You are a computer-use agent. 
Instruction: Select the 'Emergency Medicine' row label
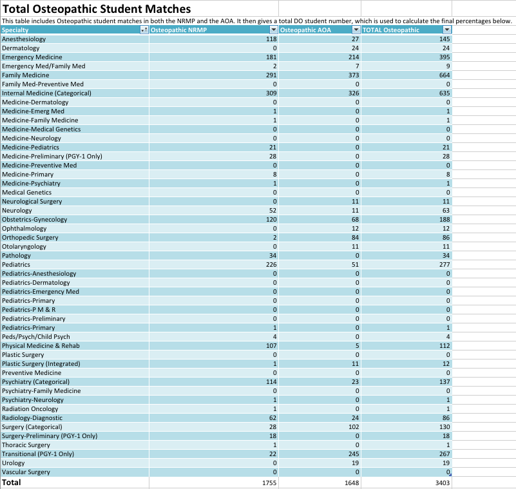[32, 57]
